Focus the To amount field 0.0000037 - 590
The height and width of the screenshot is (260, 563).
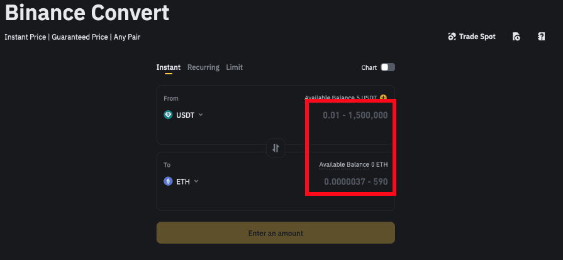pos(355,182)
